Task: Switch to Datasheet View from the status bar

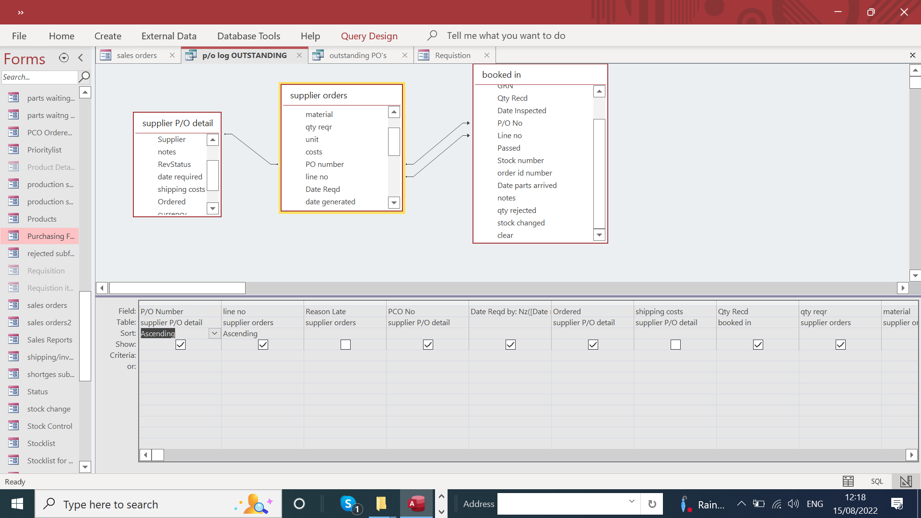Action: pos(848,481)
